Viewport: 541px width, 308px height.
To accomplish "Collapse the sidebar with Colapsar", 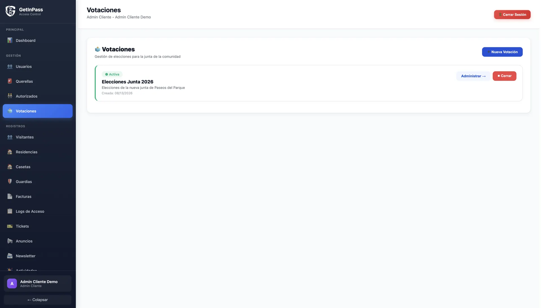I will [37, 300].
